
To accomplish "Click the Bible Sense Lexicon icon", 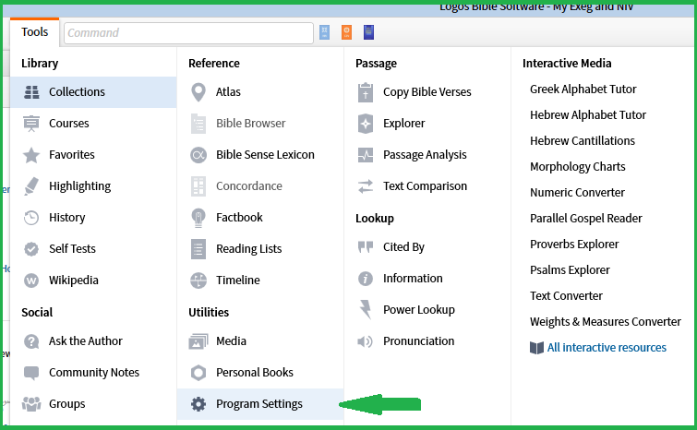I will click(198, 155).
